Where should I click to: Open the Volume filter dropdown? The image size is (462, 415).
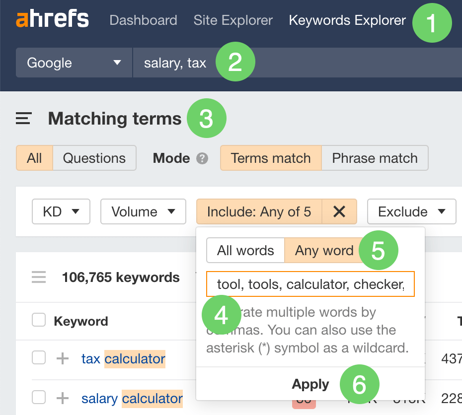143,211
